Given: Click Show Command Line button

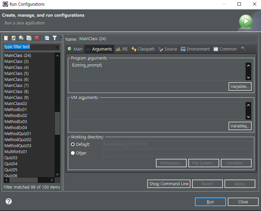Looking at the screenshot, I should (x=169, y=184).
